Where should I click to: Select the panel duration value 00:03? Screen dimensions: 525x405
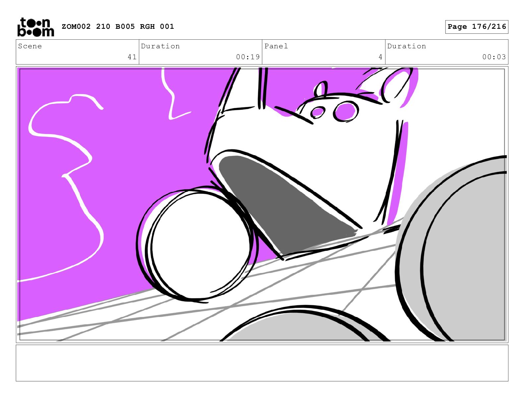coord(494,57)
